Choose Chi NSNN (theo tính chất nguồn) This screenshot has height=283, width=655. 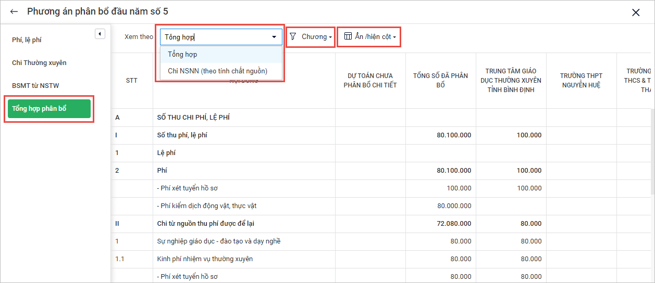pos(217,71)
